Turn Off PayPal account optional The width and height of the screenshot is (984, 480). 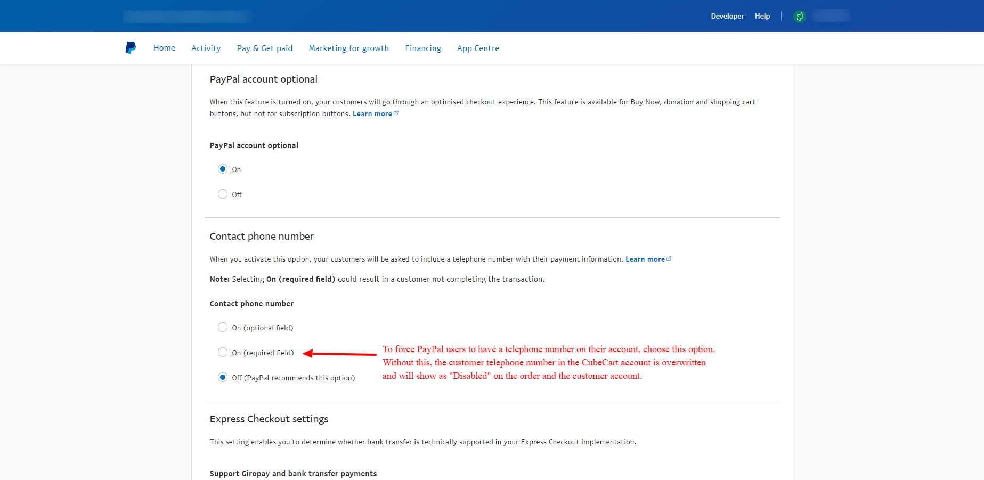pos(223,194)
